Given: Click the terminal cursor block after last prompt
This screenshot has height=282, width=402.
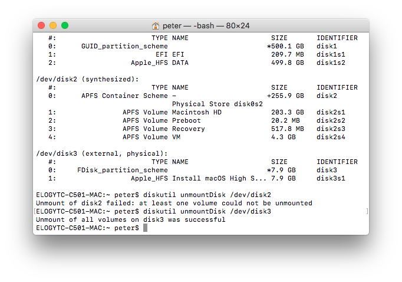Looking at the screenshot, I should 145,228.
